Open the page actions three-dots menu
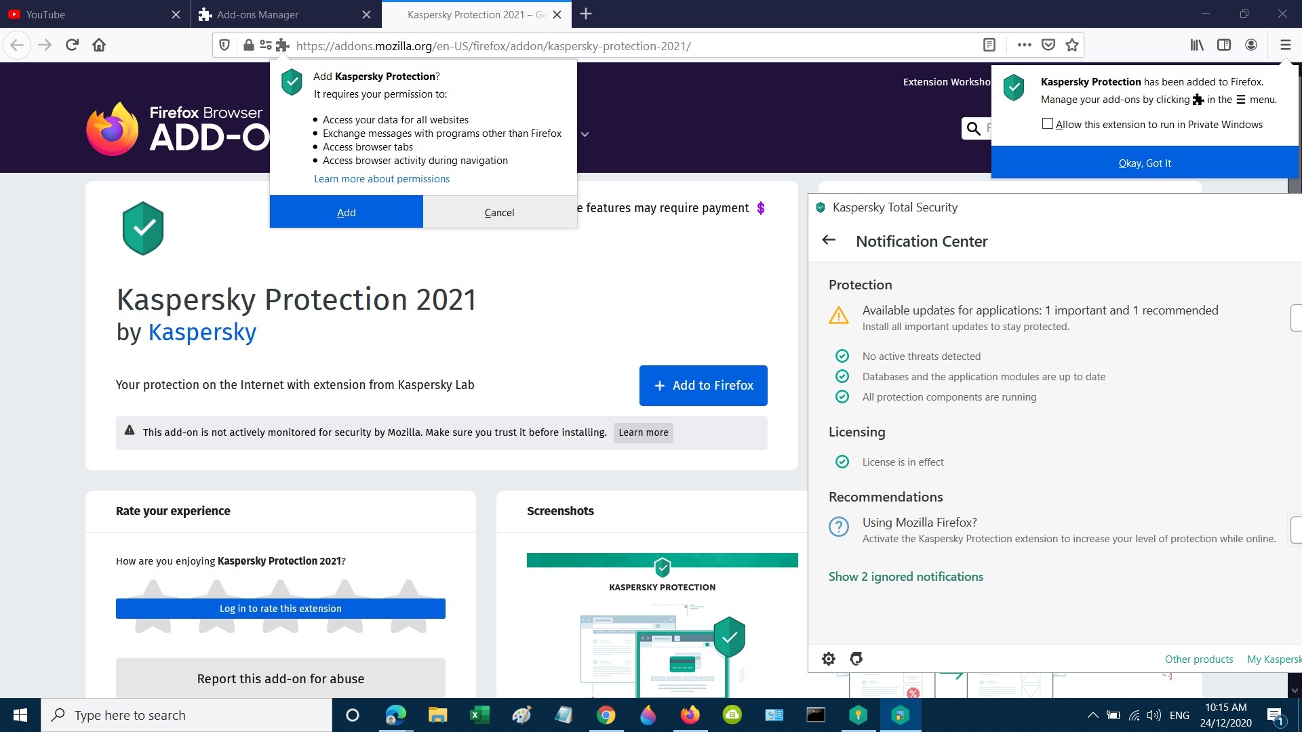The width and height of the screenshot is (1302, 732). click(1025, 45)
